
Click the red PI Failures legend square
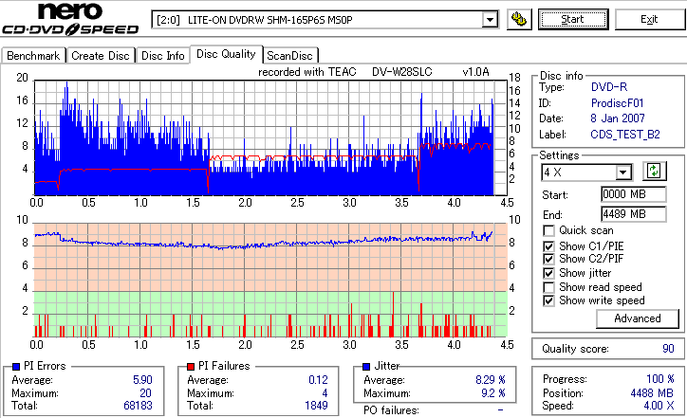point(191,367)
